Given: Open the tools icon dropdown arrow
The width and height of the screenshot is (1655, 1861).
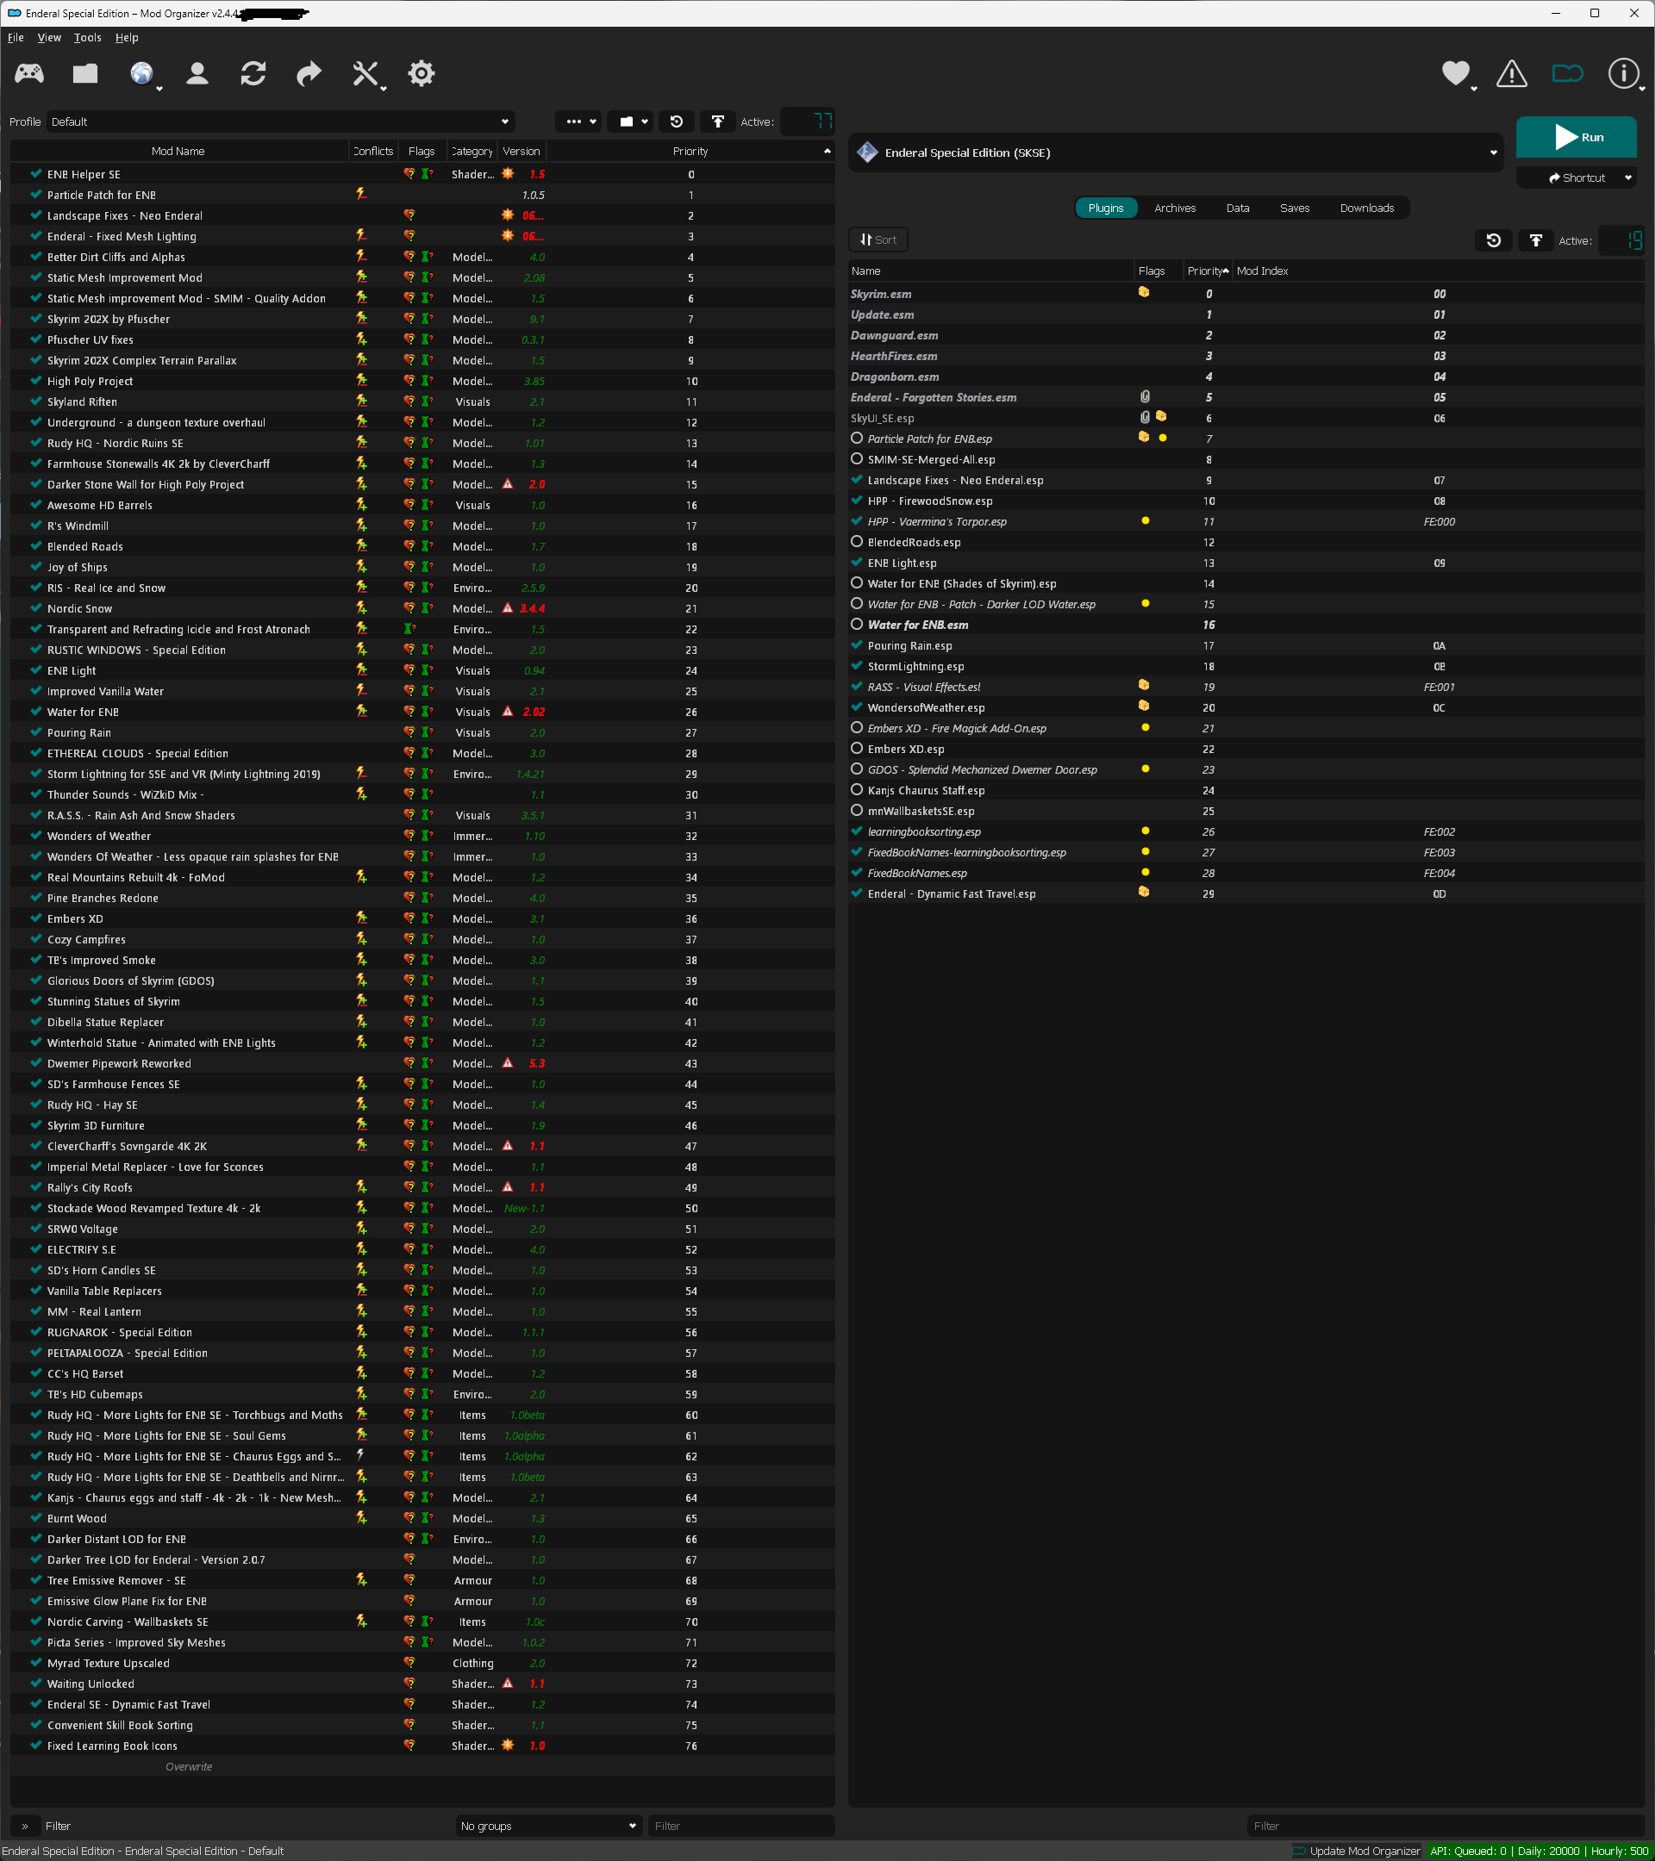Looking at the screenshot, I should click(x=384, y=89).
